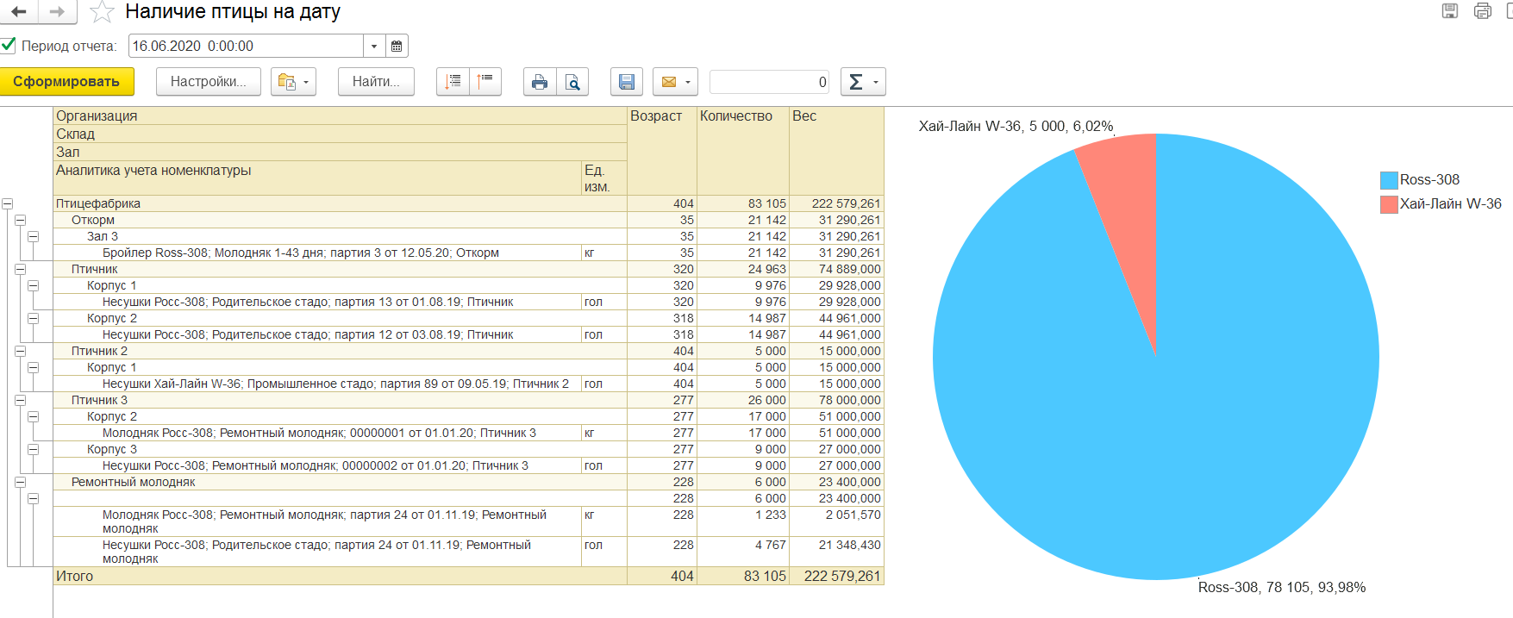
Task: Expand all report groups icon
Action: click(x=453, y=82)
